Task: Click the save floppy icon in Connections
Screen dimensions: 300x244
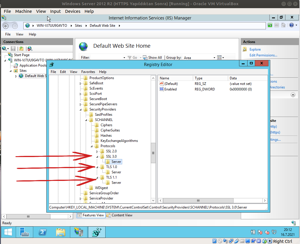Action: [13, 49]
